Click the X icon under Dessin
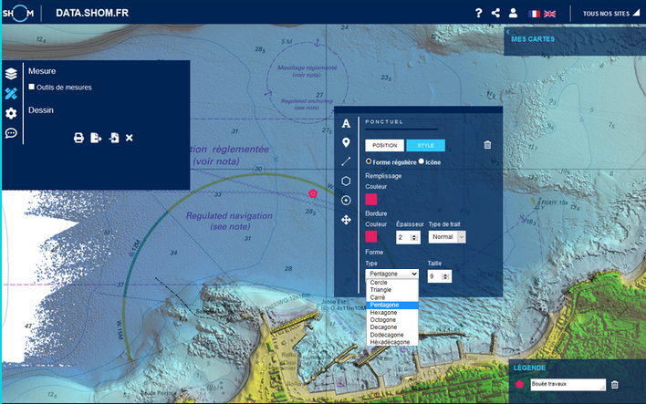This screenshot has height=404, width=646. [x=130, y=138]
